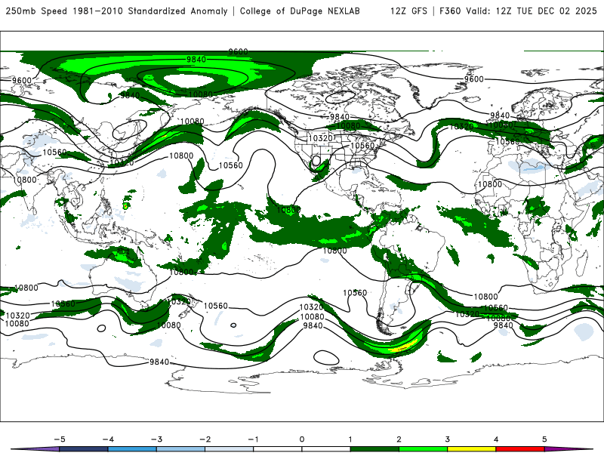Click the '-5' legend tick label
Screen dimensions: 604x453
(60, 439)
